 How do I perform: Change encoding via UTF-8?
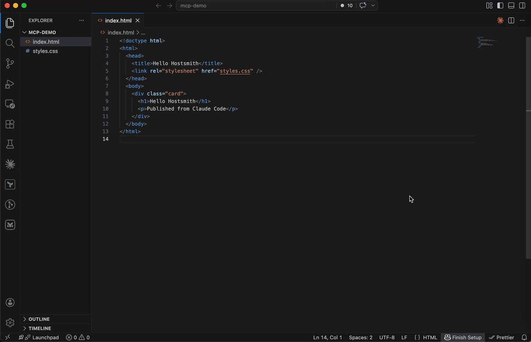387,337
